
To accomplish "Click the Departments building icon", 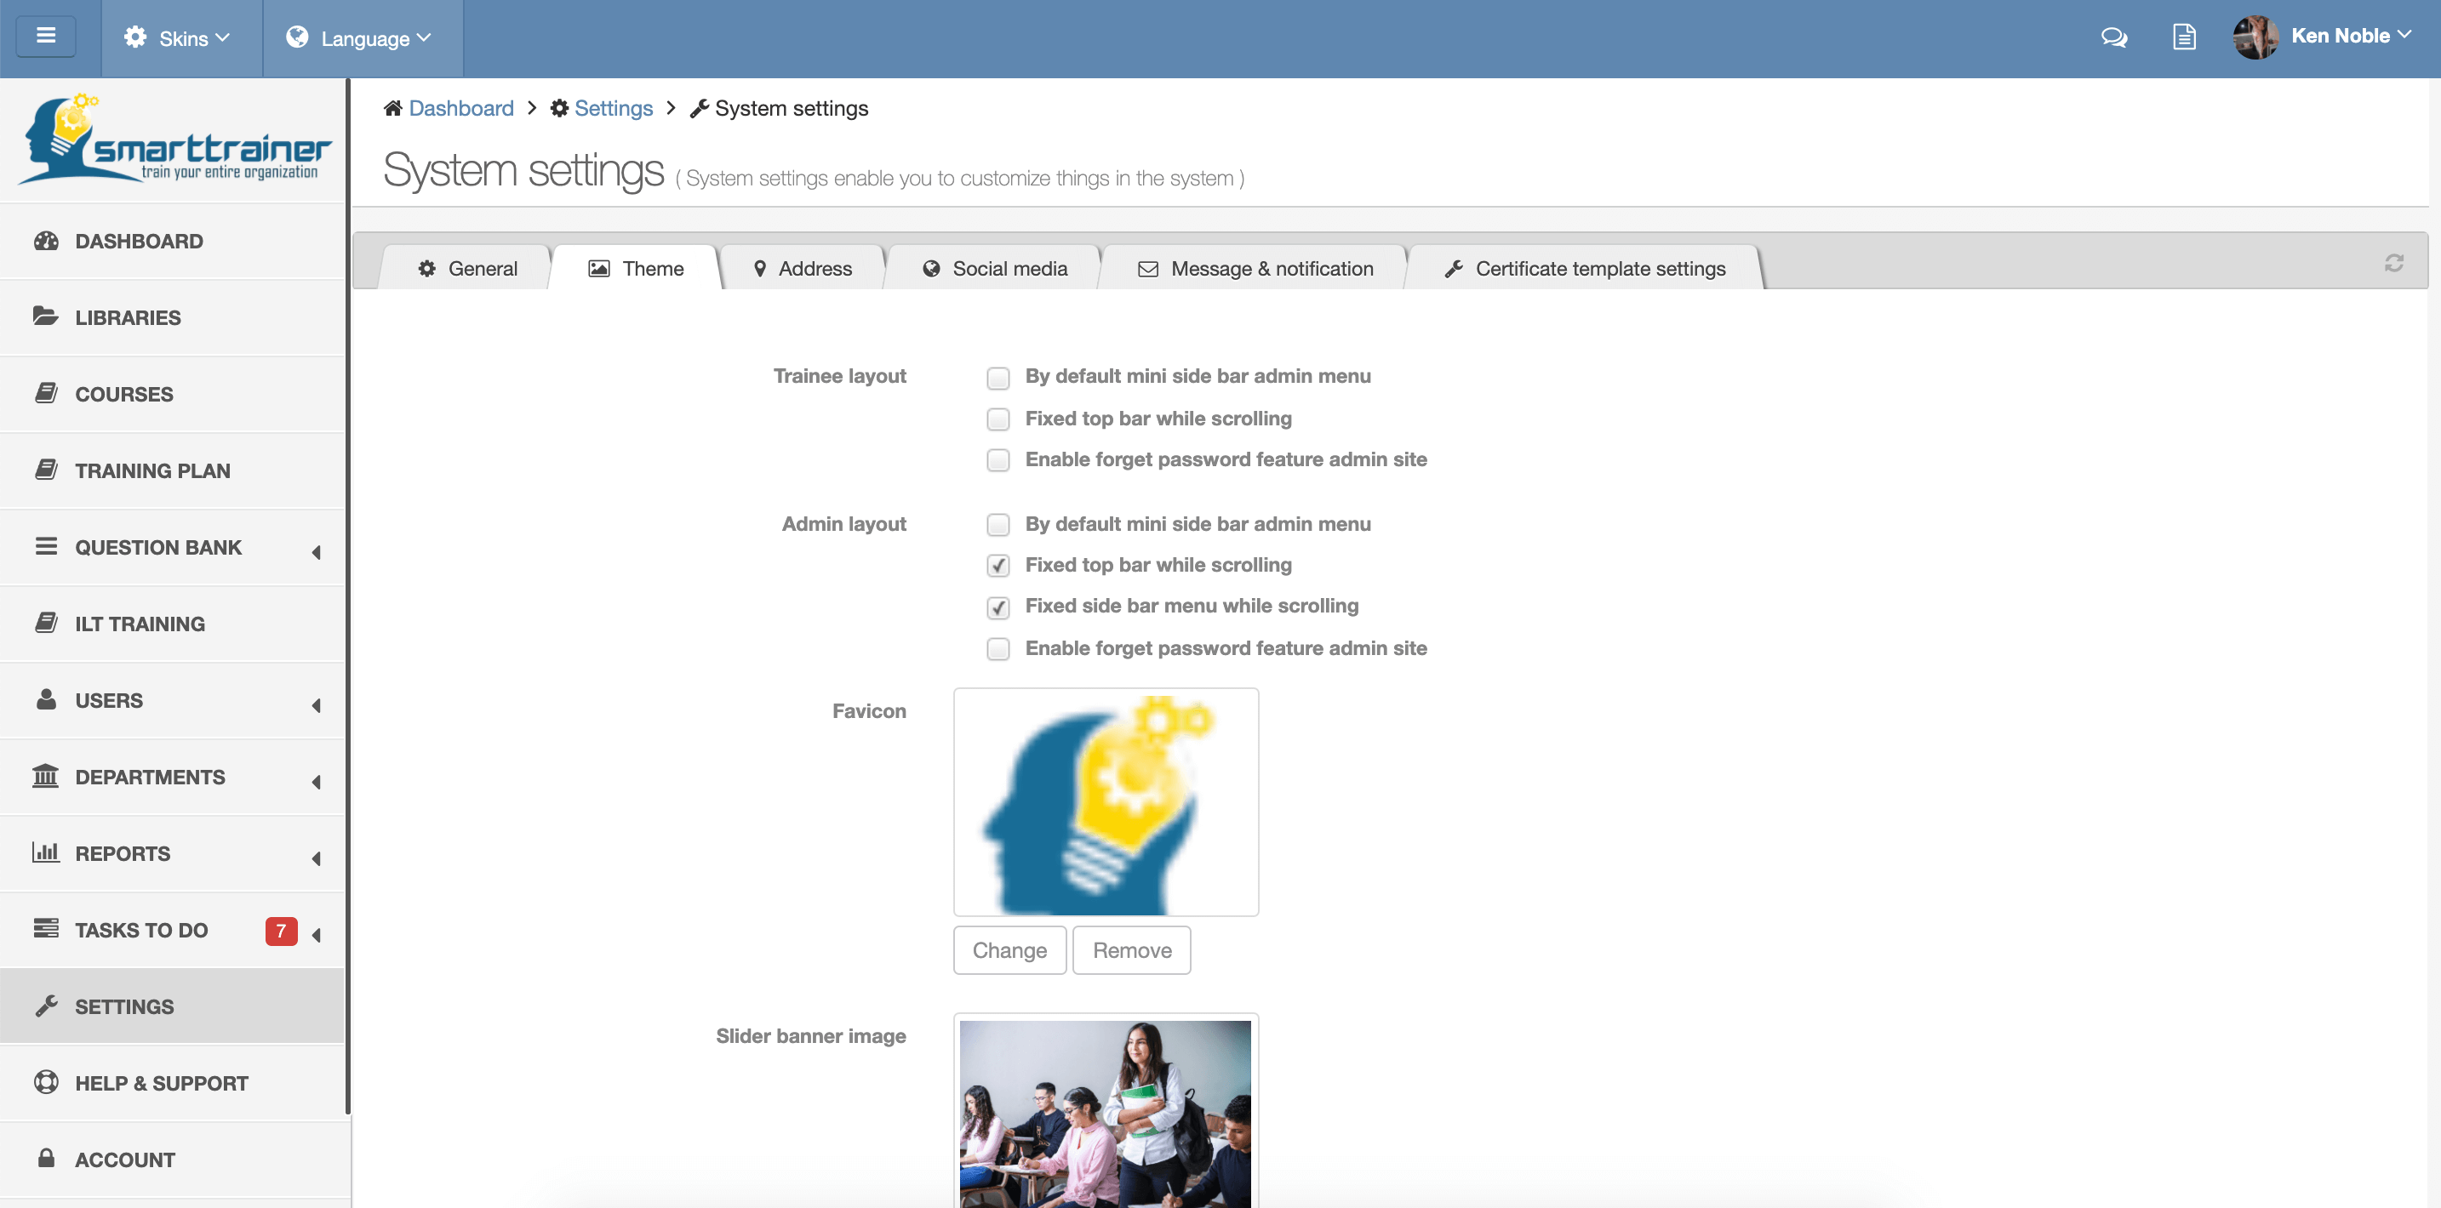I will [45, 776].
